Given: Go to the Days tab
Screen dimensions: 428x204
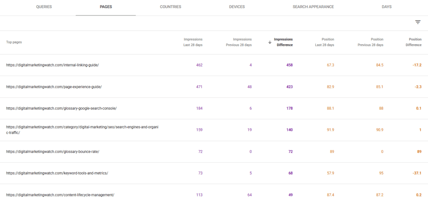Looking at the screenshot, I should click(387, 7).
